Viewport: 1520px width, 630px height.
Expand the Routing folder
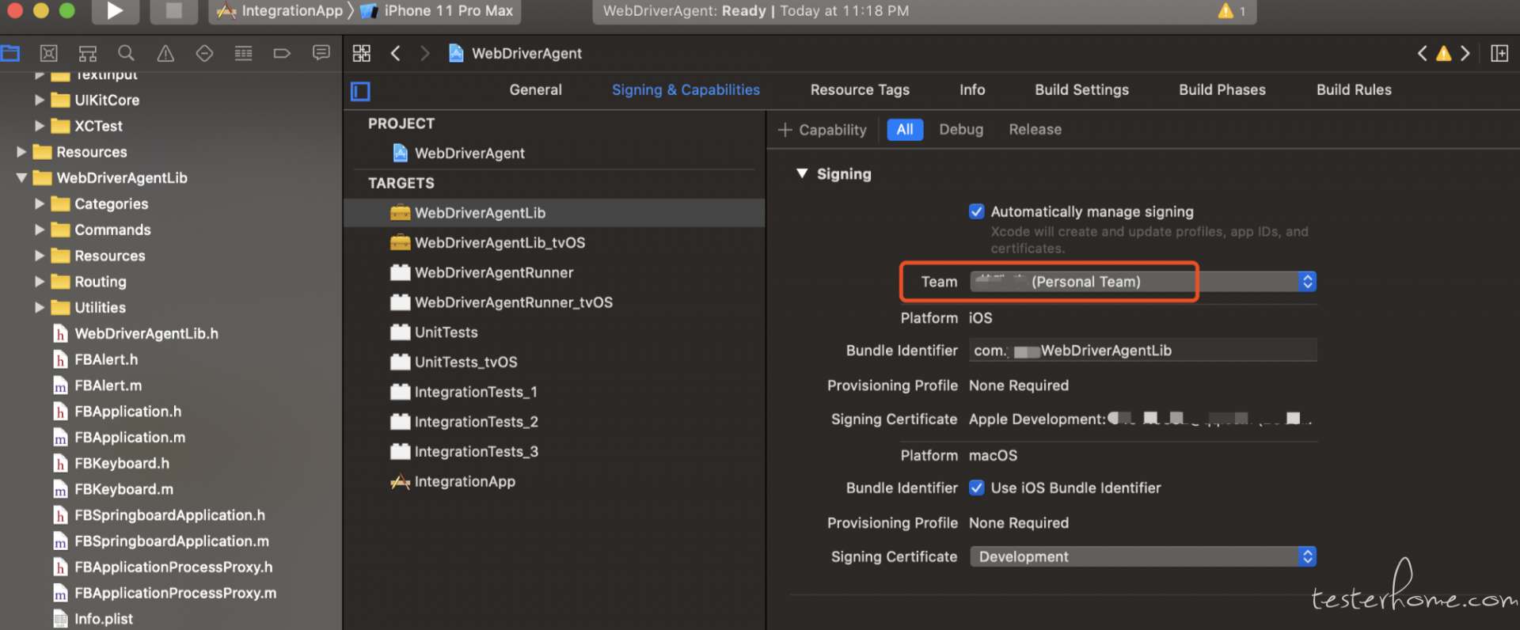39,282
